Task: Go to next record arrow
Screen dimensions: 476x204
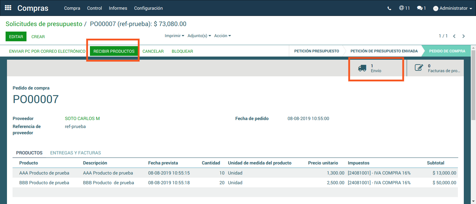Action: tap(463, 36)
